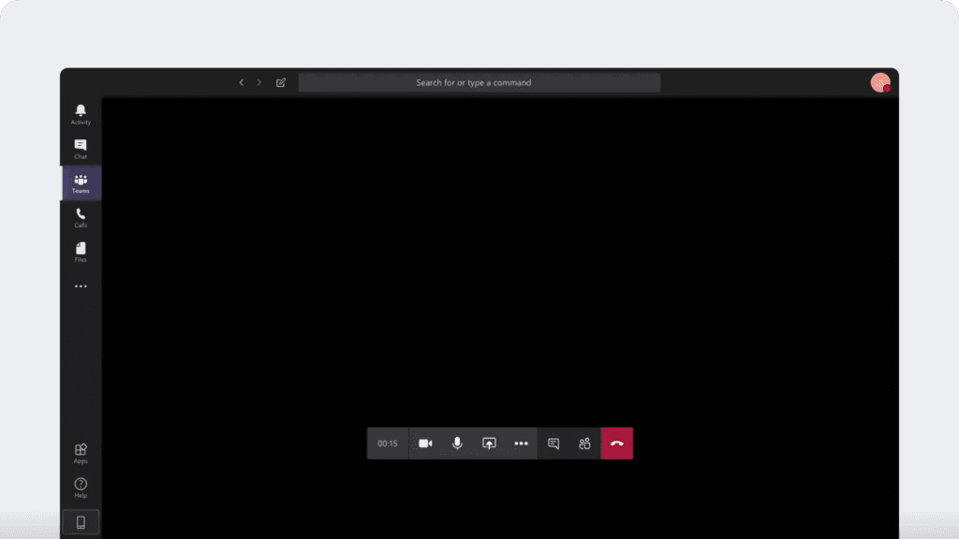Screen dimensions: 959x539
Task: Open the Chat section
Action: 81,148
